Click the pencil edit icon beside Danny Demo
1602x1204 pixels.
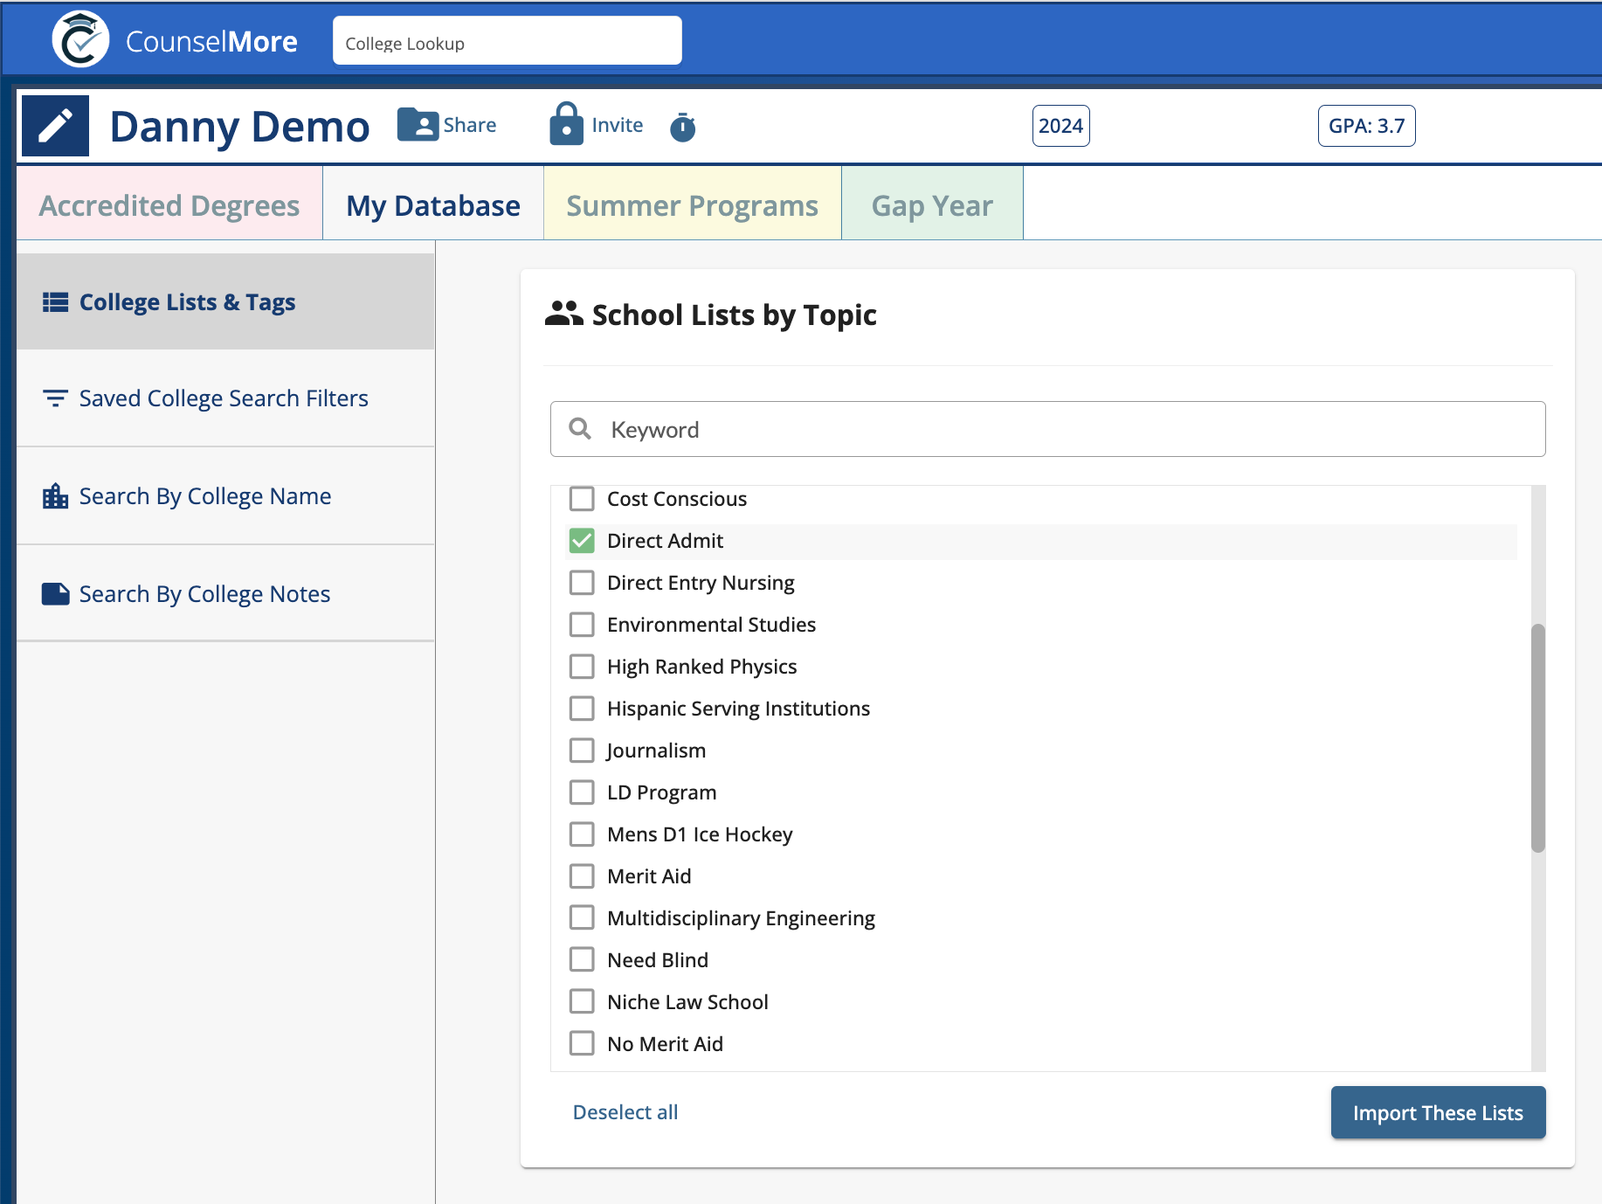pyautogui.click(x=55, y=126)
